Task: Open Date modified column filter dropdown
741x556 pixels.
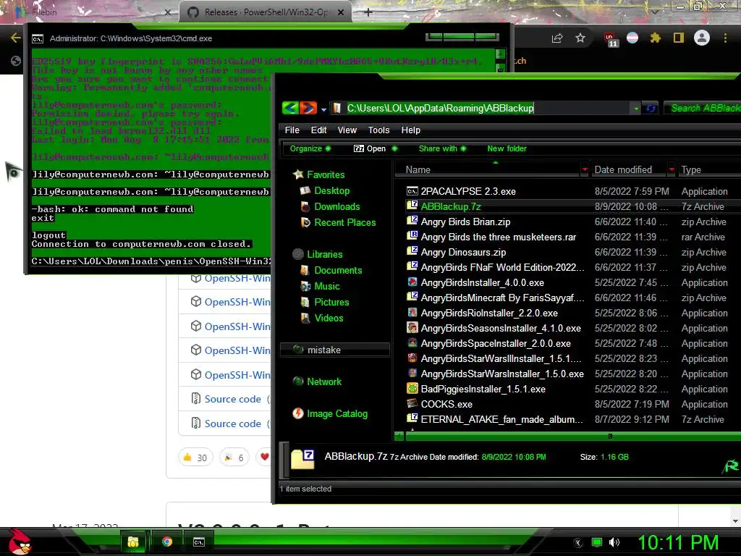Action: click(671, 169)
